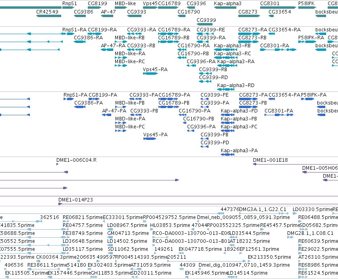Click the CG8199 gene label

pyautogui.click(x=97, y=4)
